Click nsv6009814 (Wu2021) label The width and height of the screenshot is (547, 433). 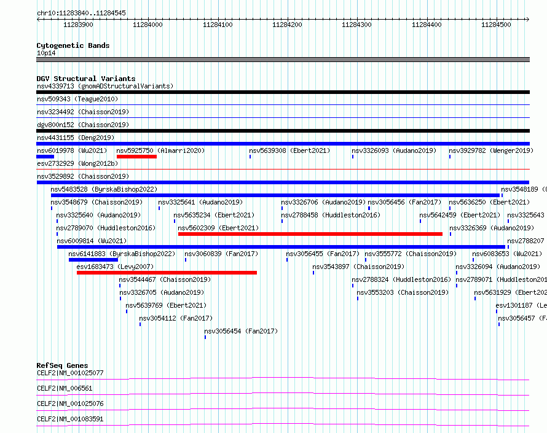[92, 241]
